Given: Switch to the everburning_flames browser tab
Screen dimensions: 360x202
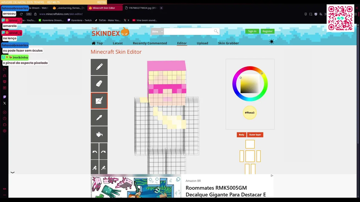Looking at the screenshot, I should pos(69,8).
